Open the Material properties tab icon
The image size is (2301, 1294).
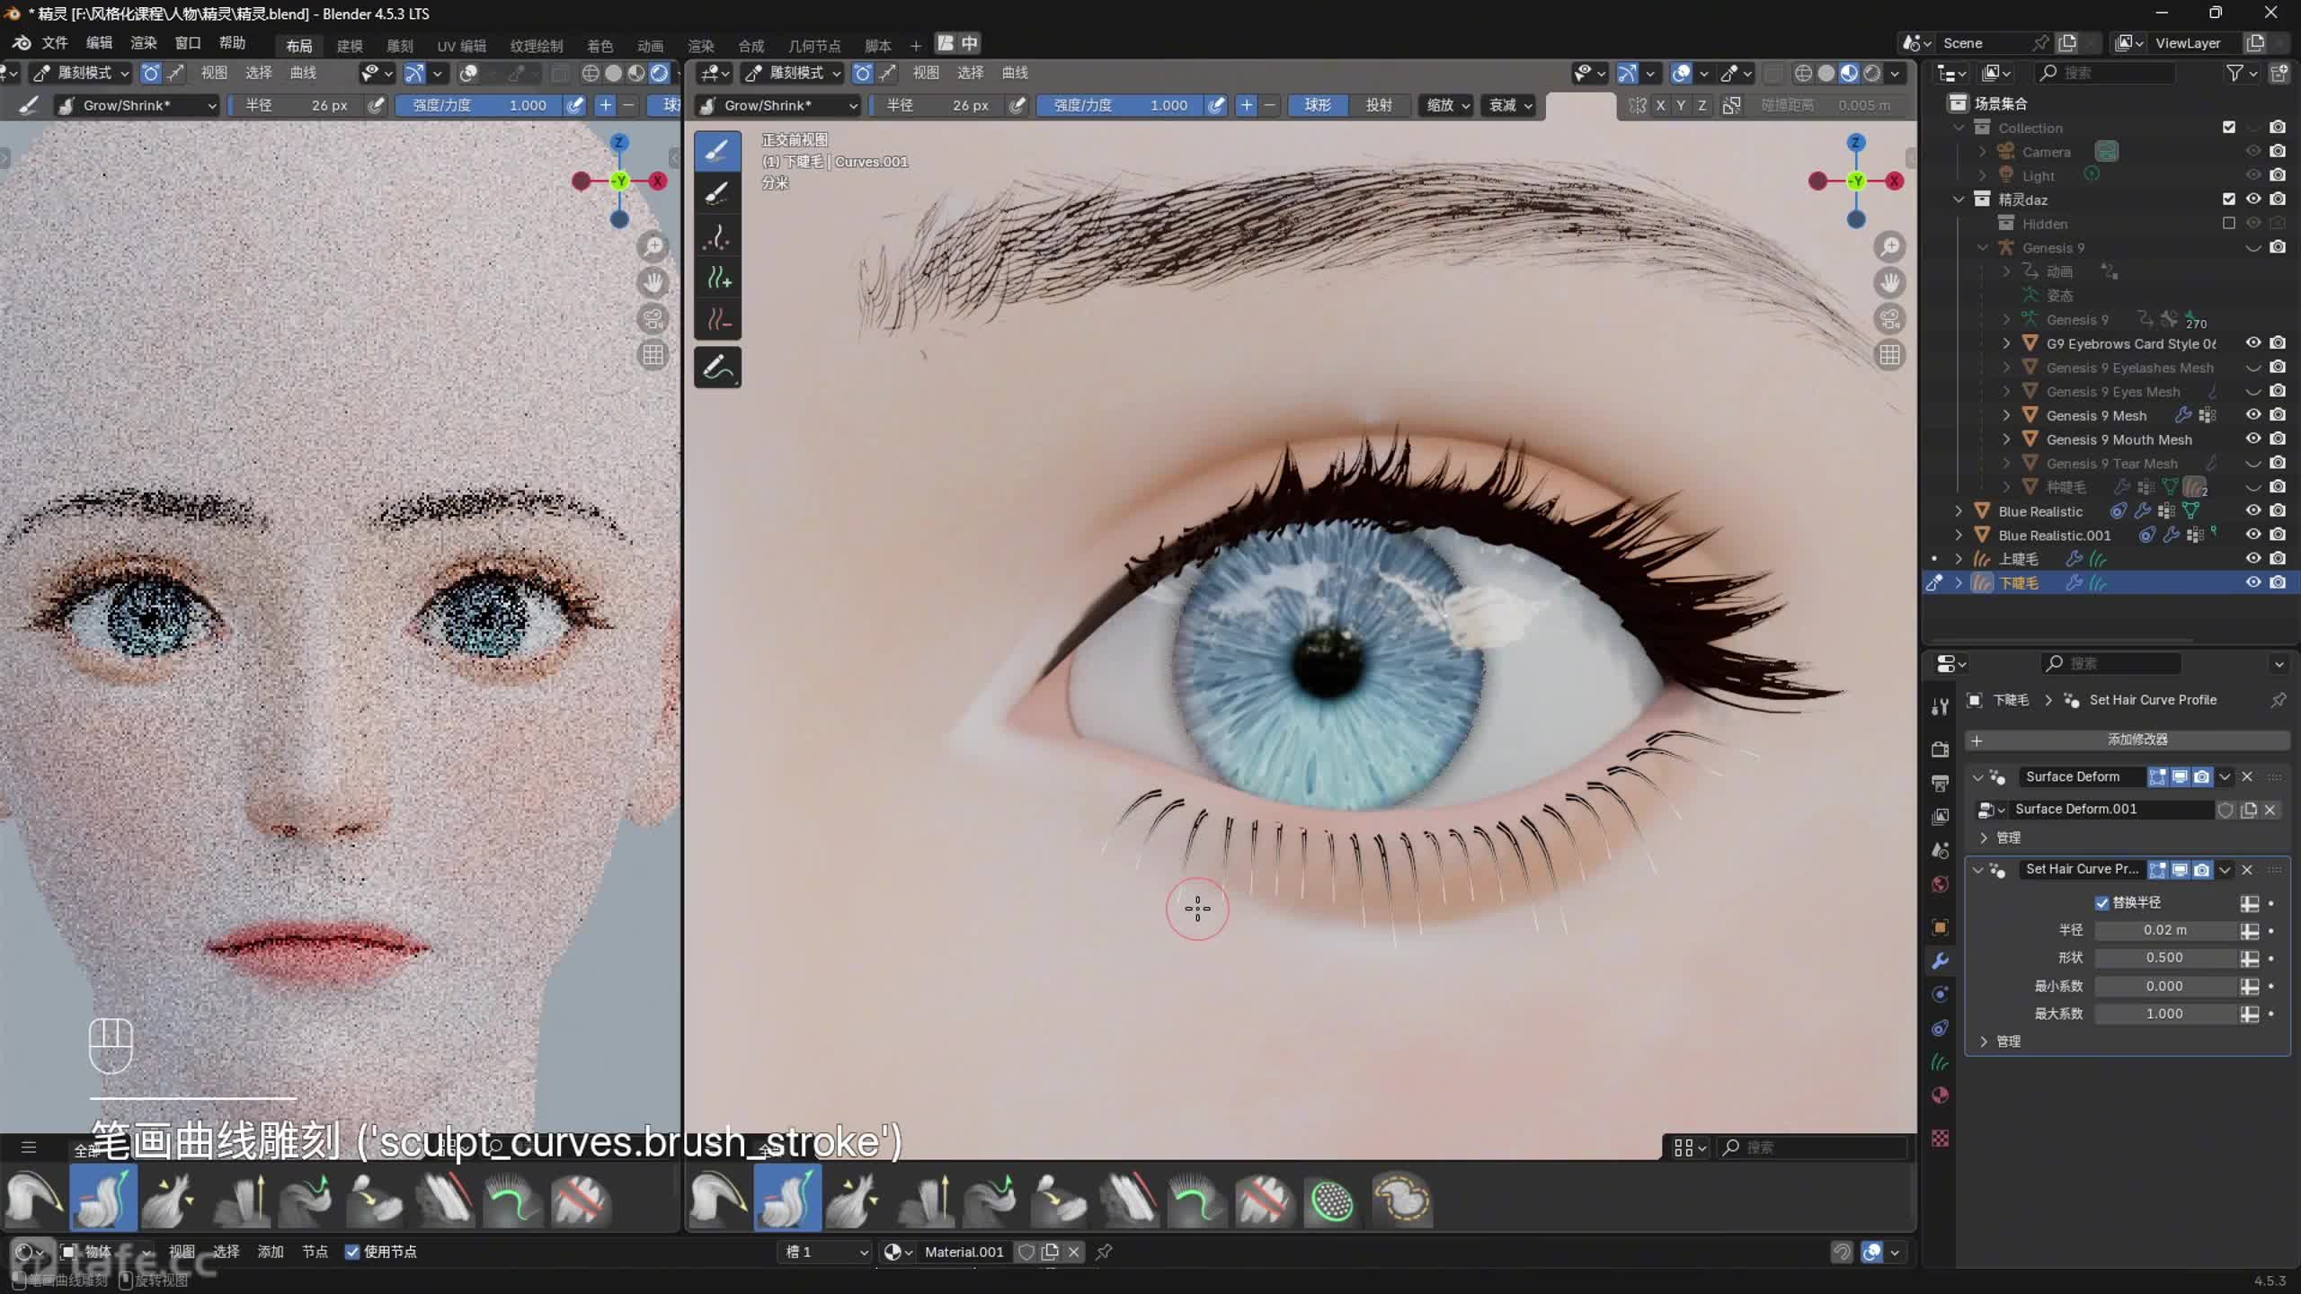[x=1941, y=1095]
